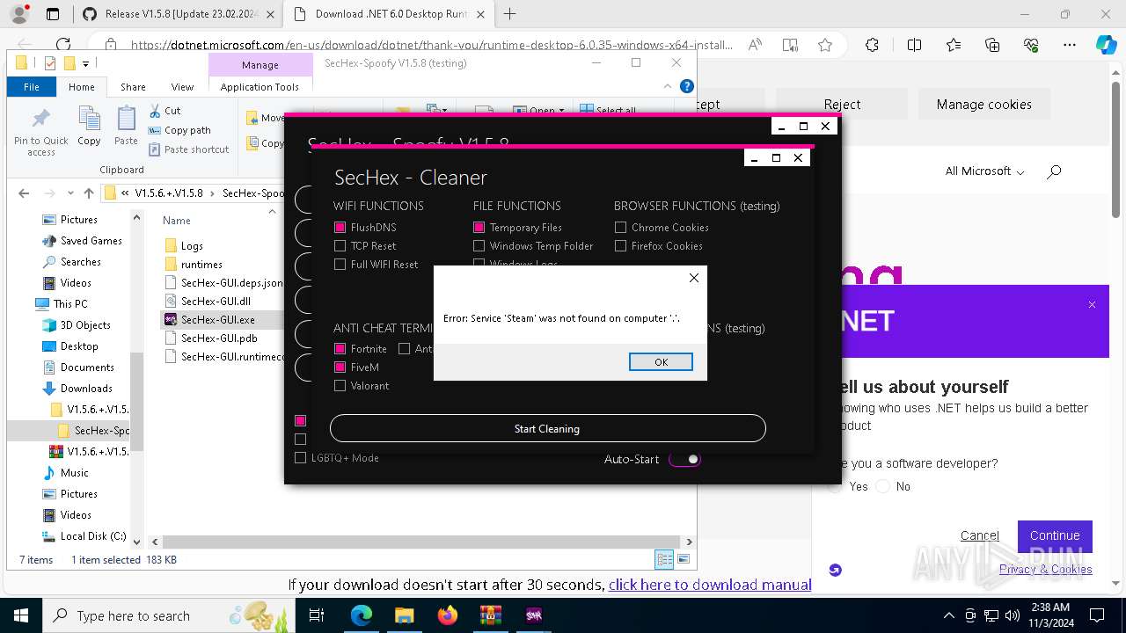The image size is (1126, 633).
Task: Click the Paste ribbon icon
Action: click(126, 126)
